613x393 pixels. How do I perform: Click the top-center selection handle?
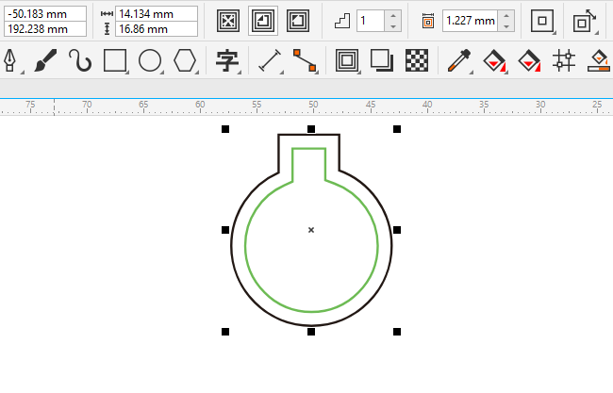(x=311, y=129)
